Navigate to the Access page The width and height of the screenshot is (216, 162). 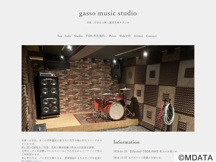pyautogui.click(x=138, y=36)
